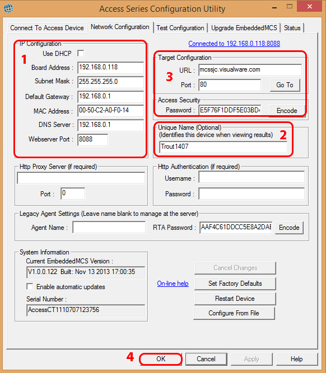This screenshot has width=326, height=373.
Task: Select the Status tab
Action: [292, 28]
